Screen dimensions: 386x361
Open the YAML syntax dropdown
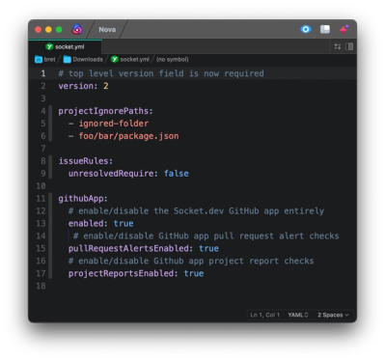point(298,315)
